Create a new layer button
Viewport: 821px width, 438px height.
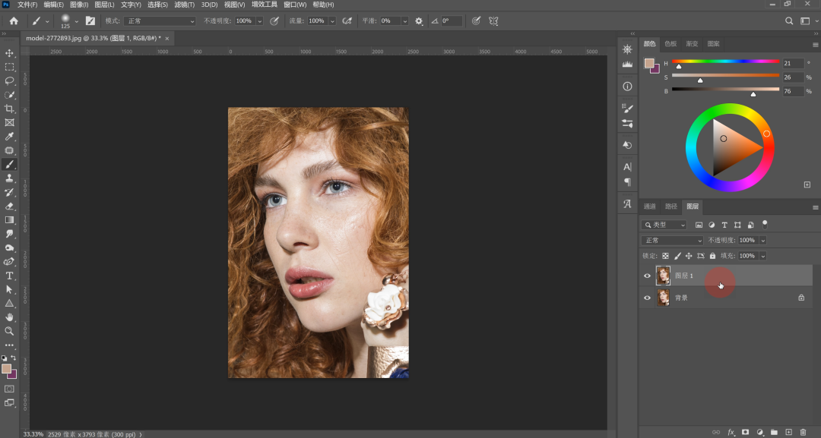pyautogui.click(x=788, y=432)
